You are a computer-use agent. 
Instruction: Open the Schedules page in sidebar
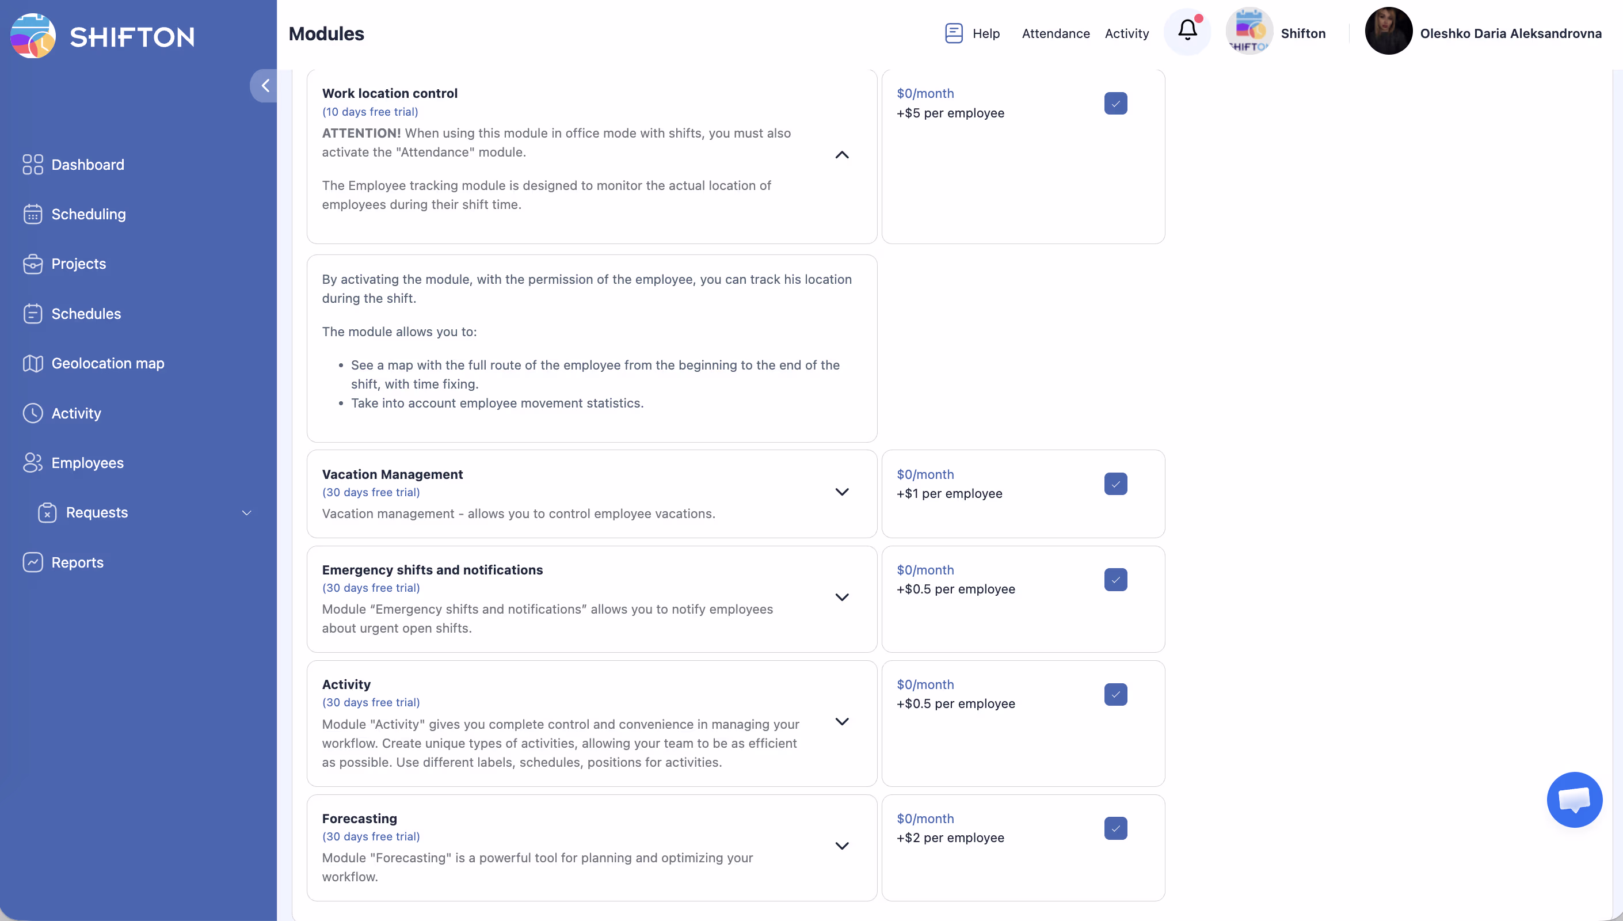86,314
